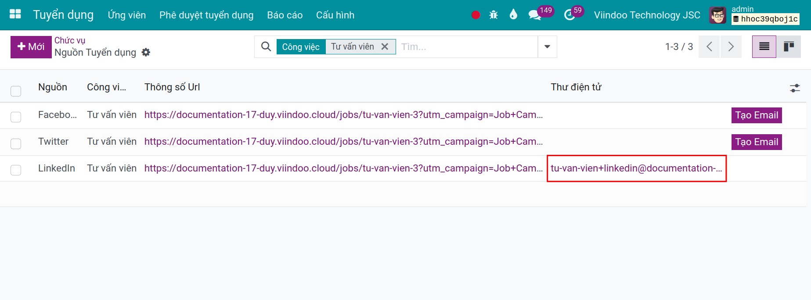This screenshot has width=811, height=300.
Task: Open the LinkedIn row URL link
Action: point(343,168)
